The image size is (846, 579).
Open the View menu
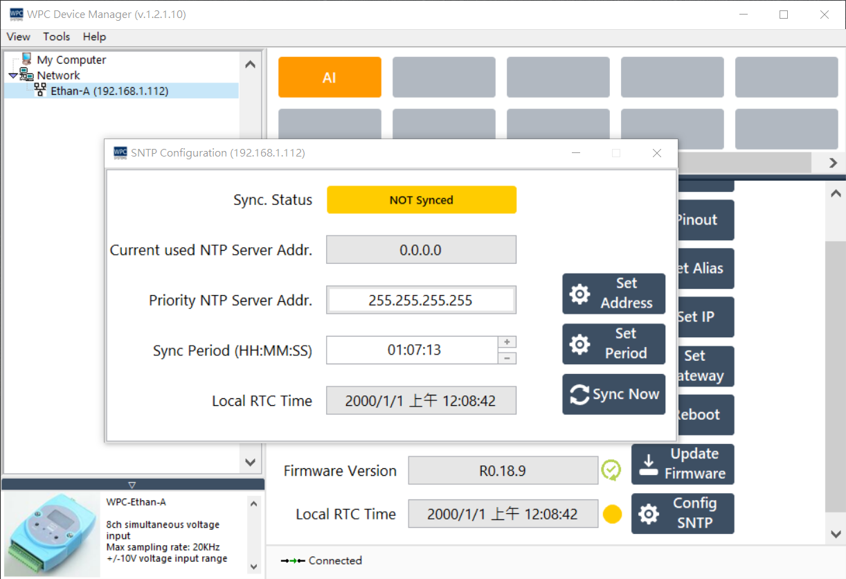19,37
